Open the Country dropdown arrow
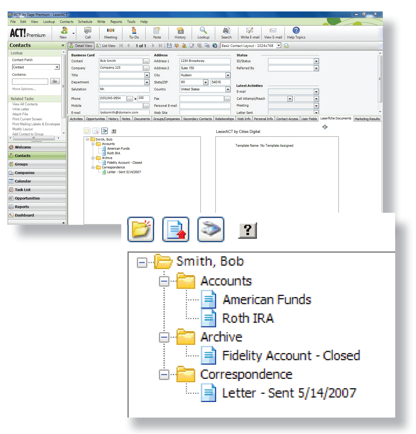 point(228,89)
